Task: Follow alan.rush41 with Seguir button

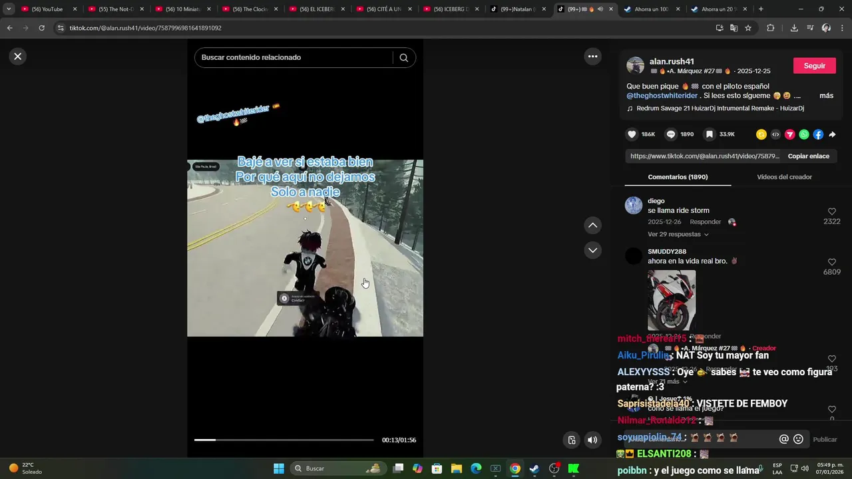Action: [815, 66]
